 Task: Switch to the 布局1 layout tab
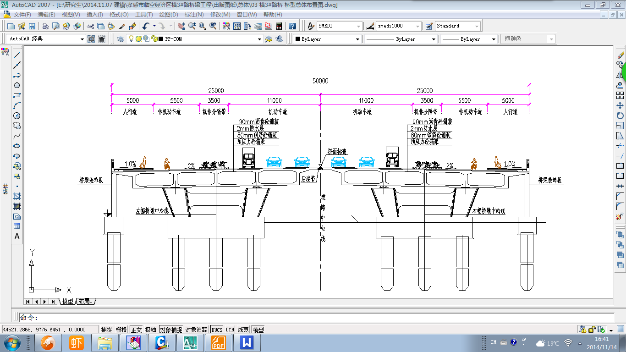[x=86, y=301]
